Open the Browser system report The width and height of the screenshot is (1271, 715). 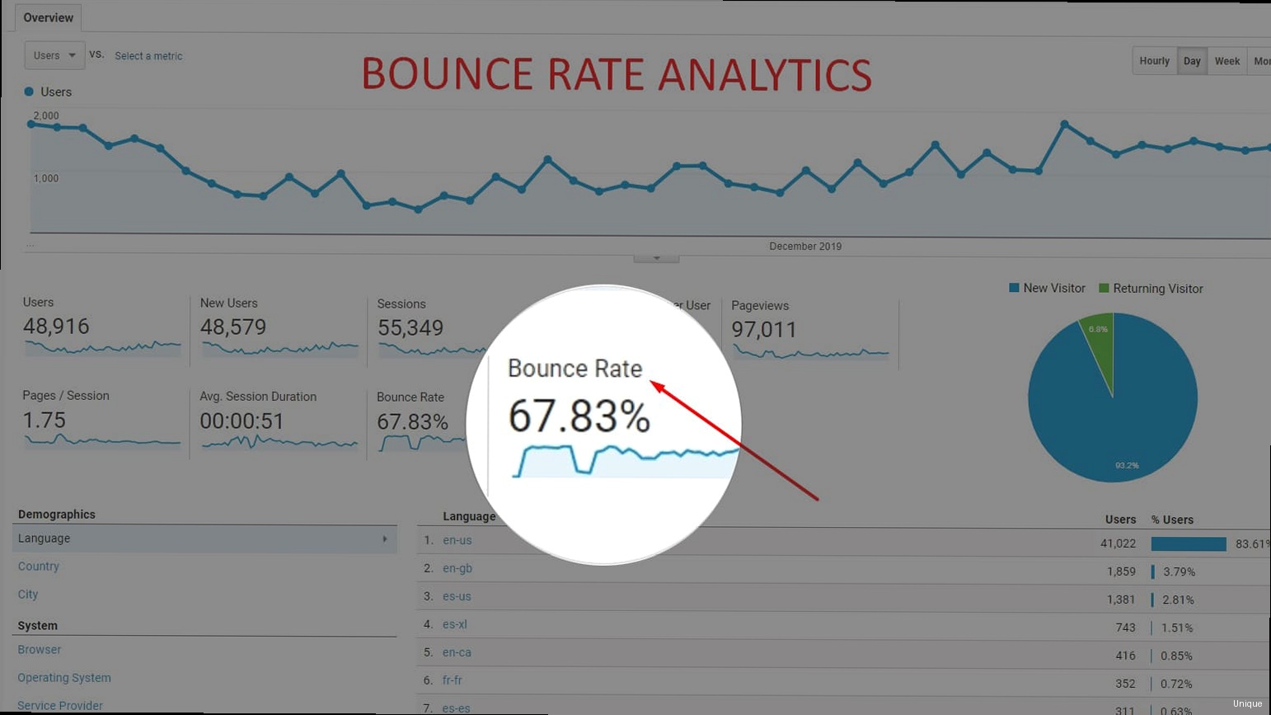[40, 650]
